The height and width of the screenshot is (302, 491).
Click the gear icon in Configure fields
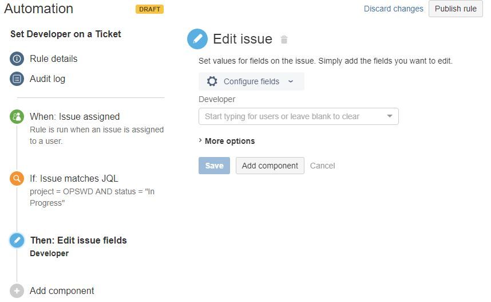212,81
